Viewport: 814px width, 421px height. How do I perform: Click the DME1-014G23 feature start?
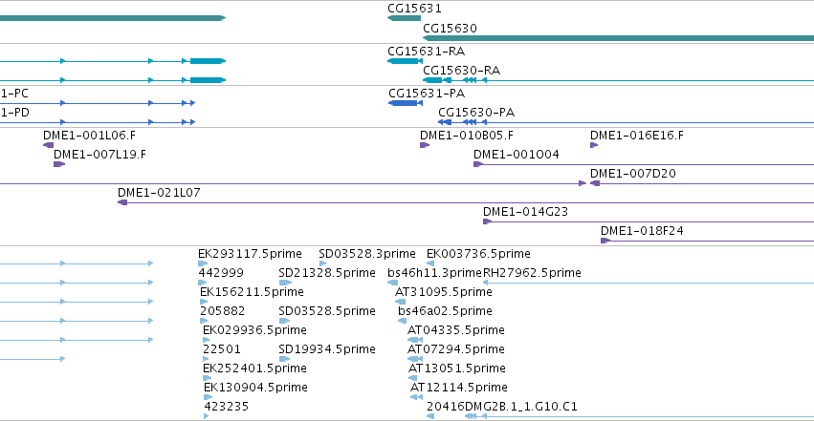point(487,221)
